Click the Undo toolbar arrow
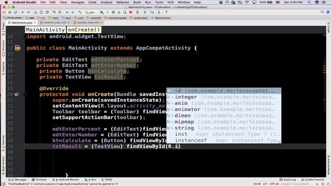The image size is (331, 186). (x=23, y=12)
